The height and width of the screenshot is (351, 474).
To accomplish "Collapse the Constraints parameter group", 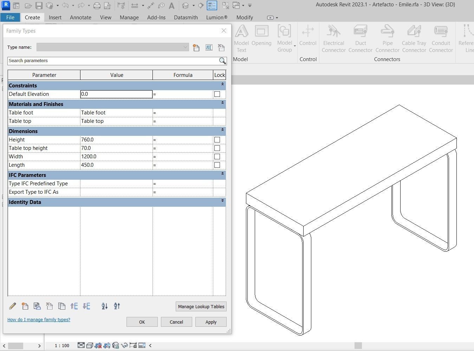I will (x=222, y=84).
